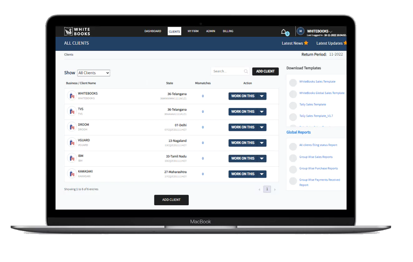This screenshot has height=262, width=413.
Task: Click the M user avatar circle
Action: pos(300,31)
